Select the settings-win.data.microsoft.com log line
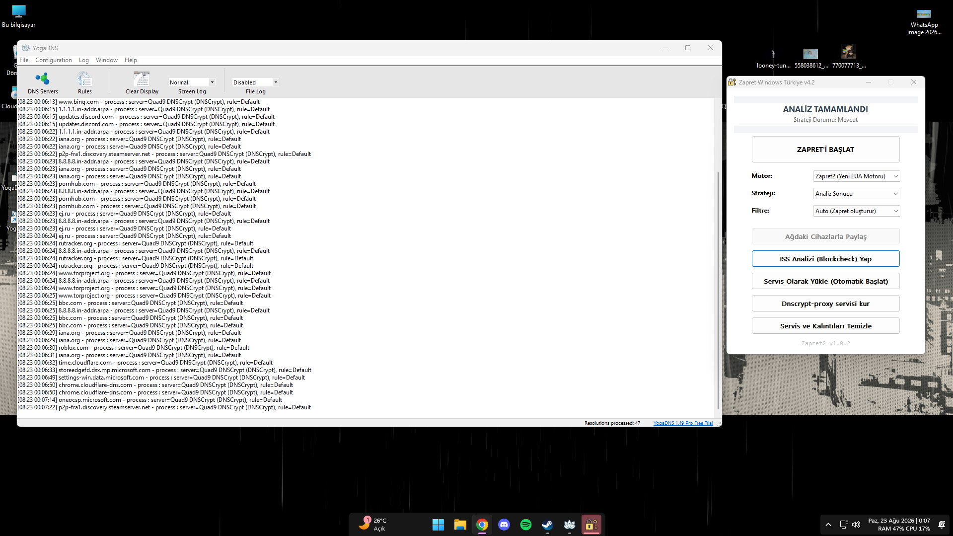The image size is (953, 536). (x=161, y=378)
